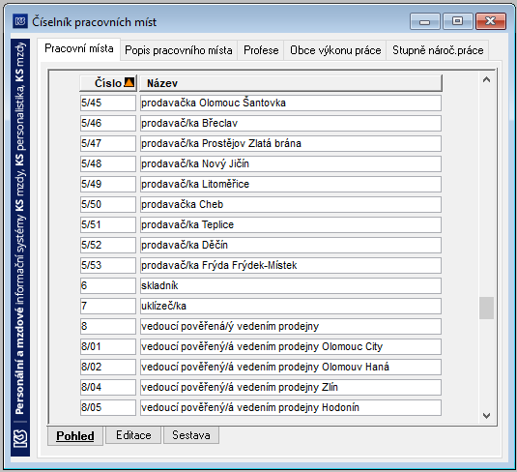Select row vedením prodejny Zlín
This screenshot has width=517, height=472.
[x=291, y=387]
